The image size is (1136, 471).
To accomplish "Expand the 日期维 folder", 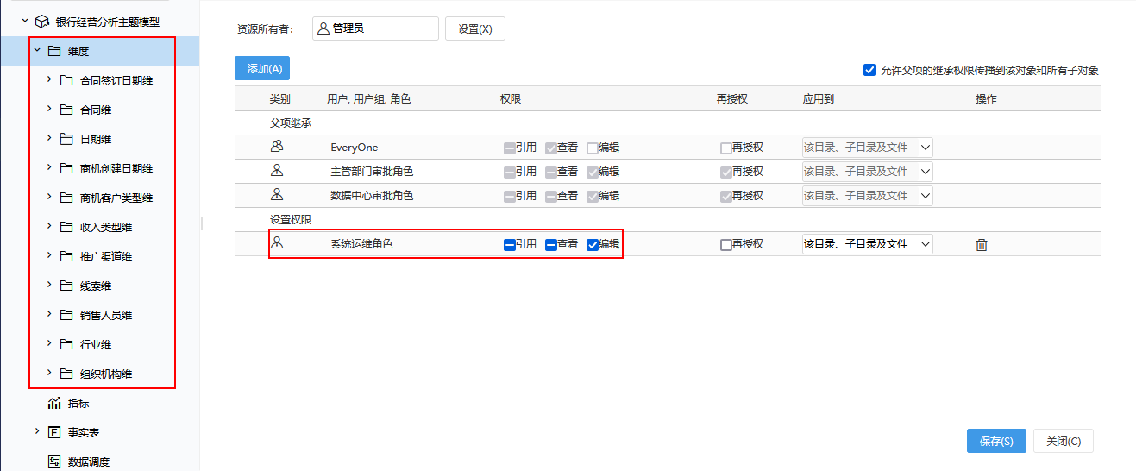I will tap(49, 139).
